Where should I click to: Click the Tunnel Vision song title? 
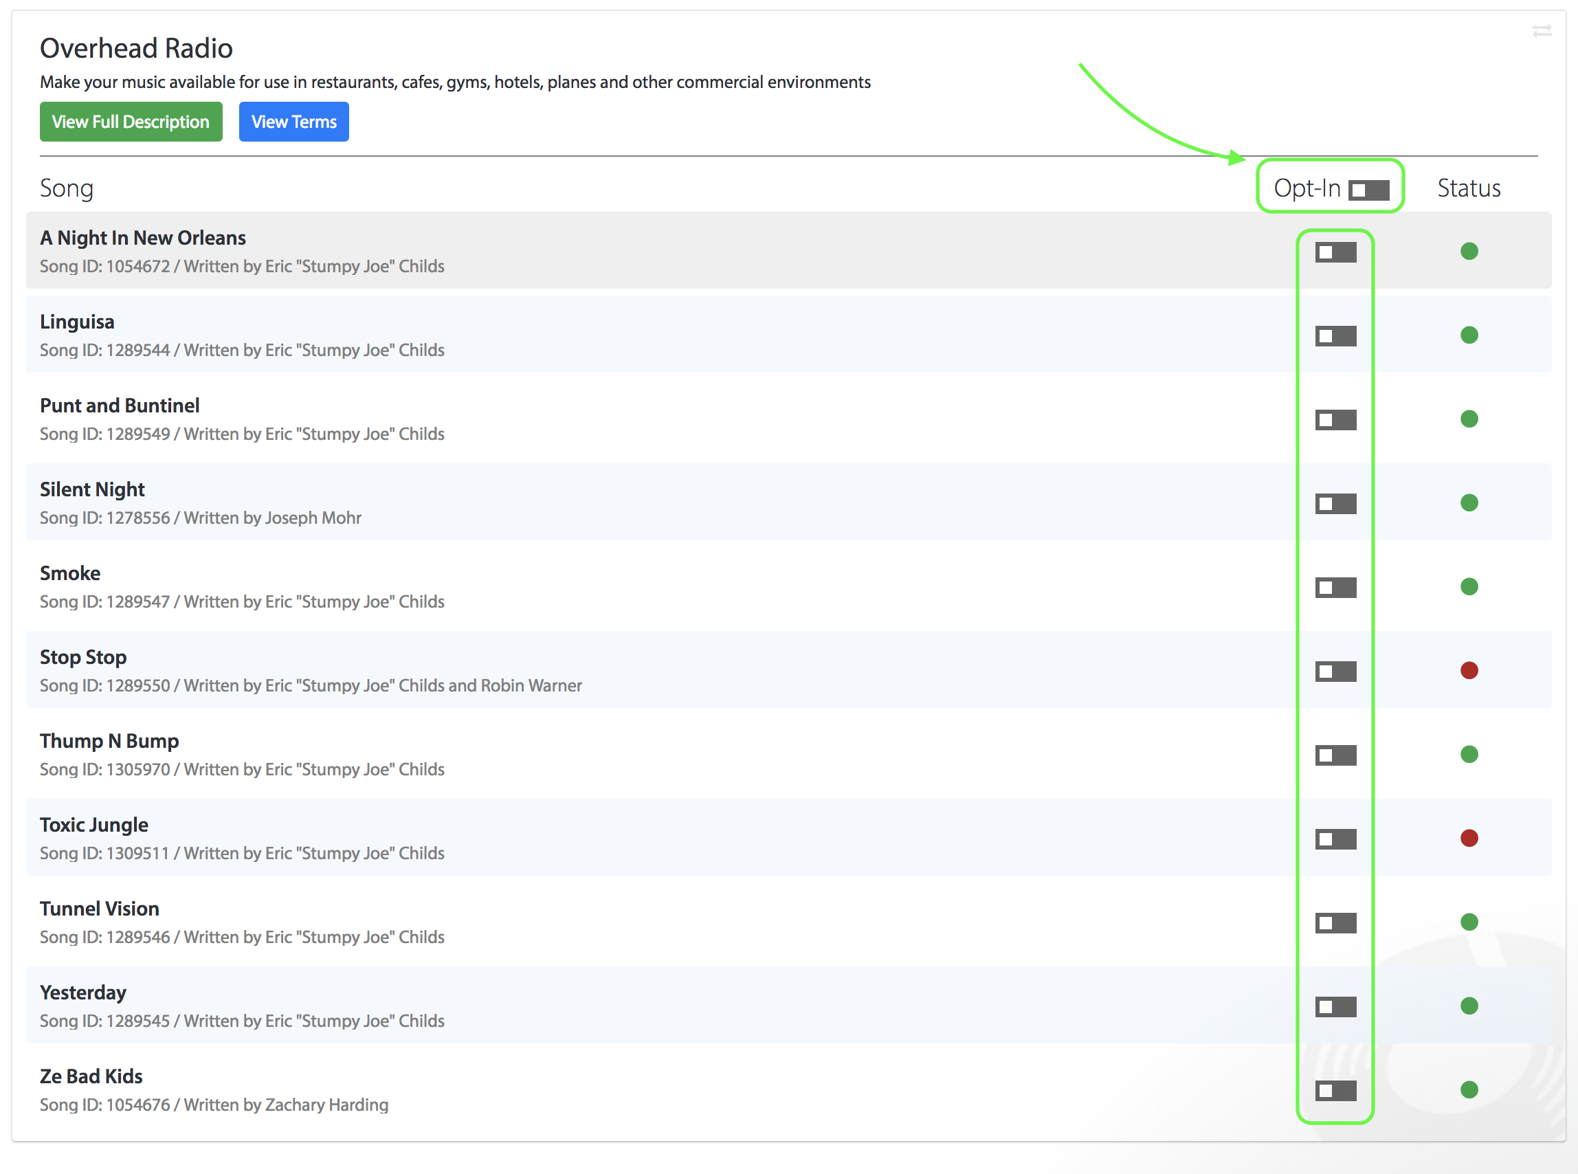(x=100, y=909)
